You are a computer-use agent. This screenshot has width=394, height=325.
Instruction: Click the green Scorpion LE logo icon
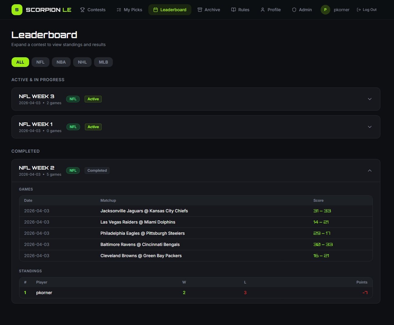(x=17, y=10)
